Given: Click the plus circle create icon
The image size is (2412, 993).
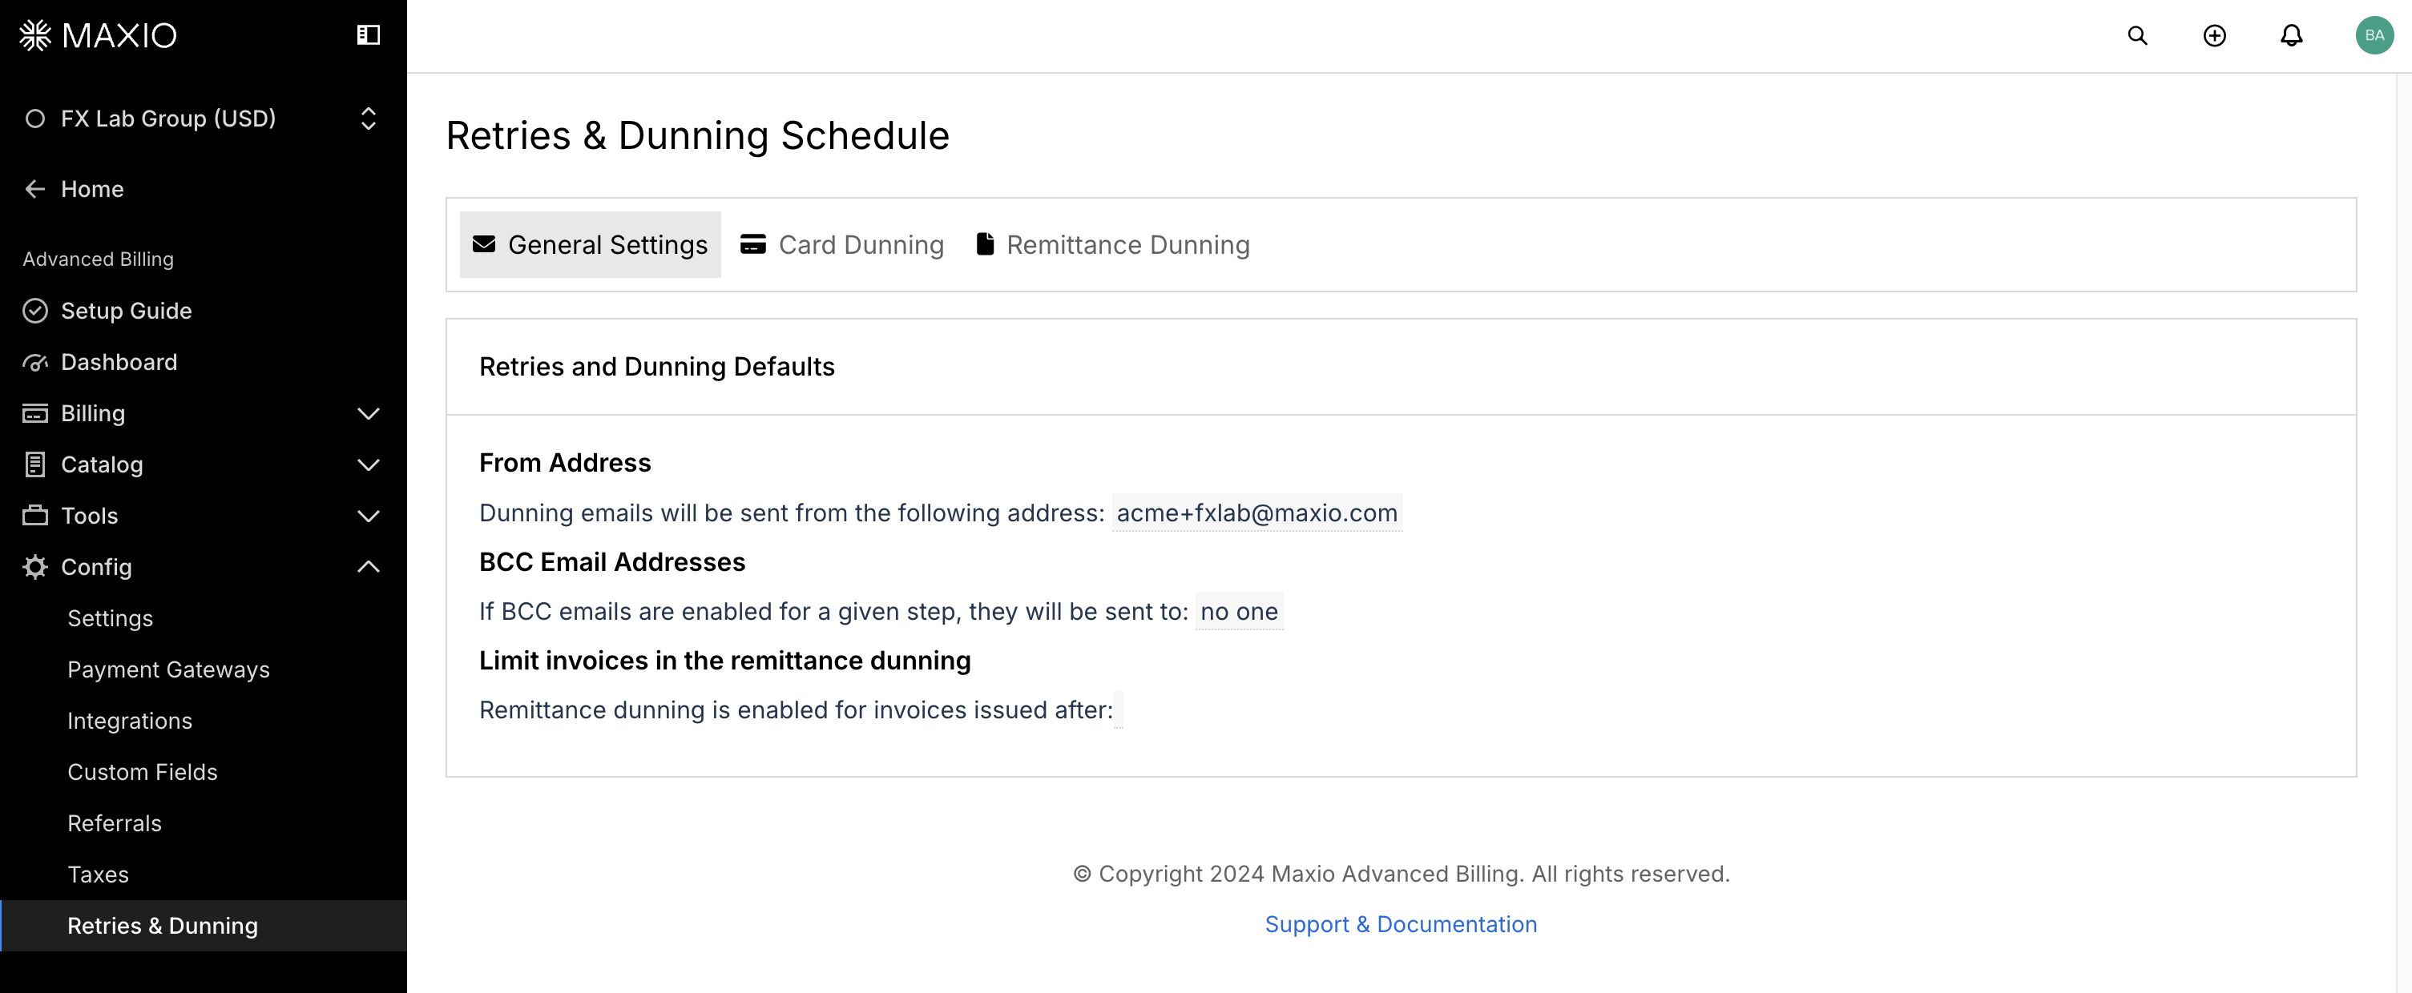Looking at the screenshot, I should pyautogui.click(x=2213, y=35).
